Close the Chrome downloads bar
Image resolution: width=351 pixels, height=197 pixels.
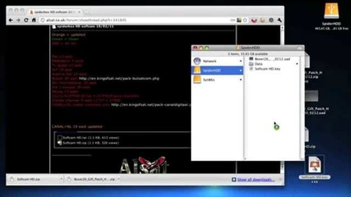coord(280,179)
